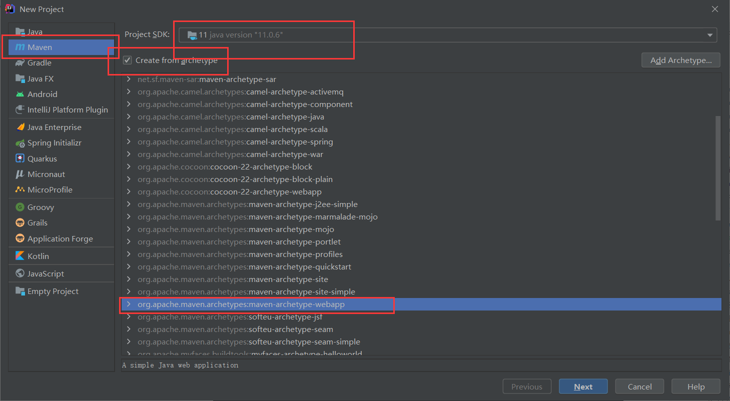Click the Groovy green circle icon
The image size is (730, 401).
point(20,207)
